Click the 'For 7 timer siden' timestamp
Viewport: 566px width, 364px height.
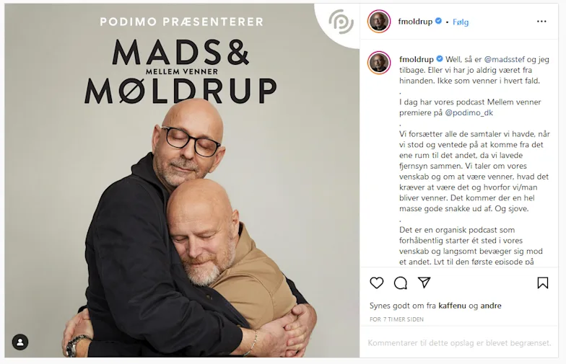(396, 319)
